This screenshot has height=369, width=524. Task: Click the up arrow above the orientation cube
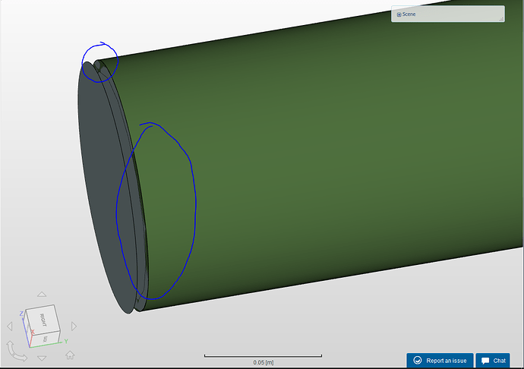42,294
